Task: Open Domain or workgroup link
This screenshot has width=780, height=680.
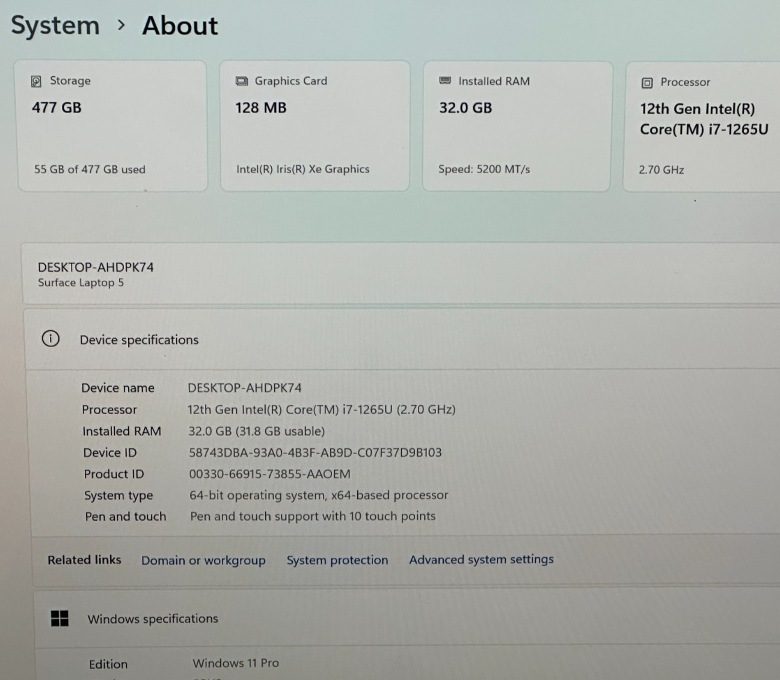Action: point(203,560)
